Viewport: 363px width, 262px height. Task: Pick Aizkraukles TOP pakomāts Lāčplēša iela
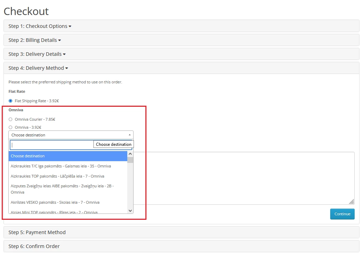(68, 176)
